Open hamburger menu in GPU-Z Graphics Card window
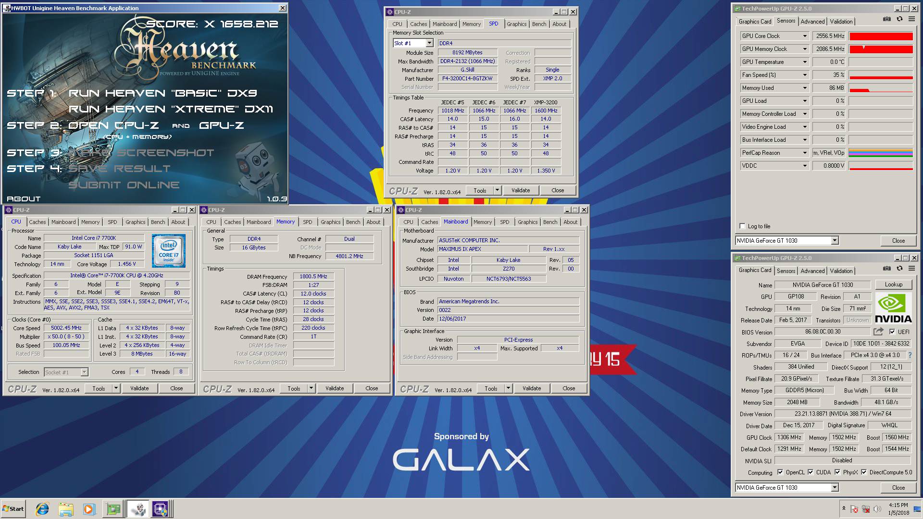923x519 pixels. point(911,269)
